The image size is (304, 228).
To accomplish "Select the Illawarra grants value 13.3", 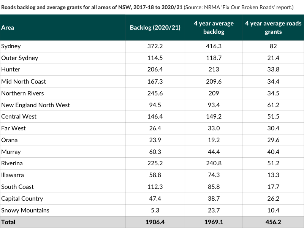I will [273, 175].
